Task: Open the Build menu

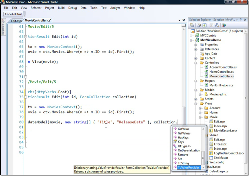Action: [x=61, y=8]
